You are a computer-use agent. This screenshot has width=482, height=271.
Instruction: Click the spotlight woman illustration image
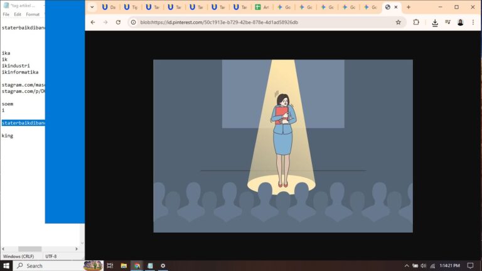click(283, 146)
